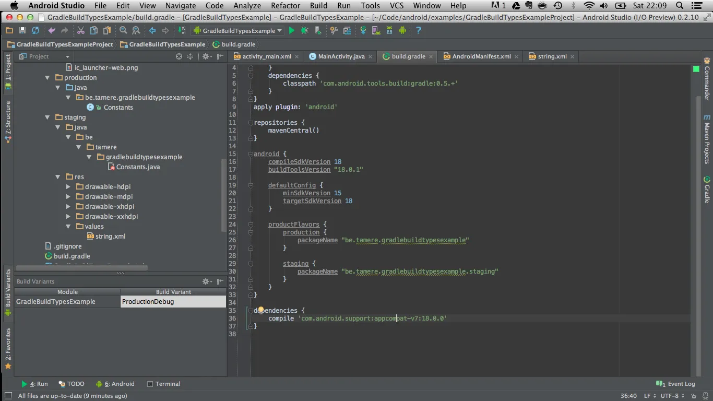The width and height of the screenshot is (713, 401).
Task: Click the Open folder toolbar icon
Action: [9, 31]
